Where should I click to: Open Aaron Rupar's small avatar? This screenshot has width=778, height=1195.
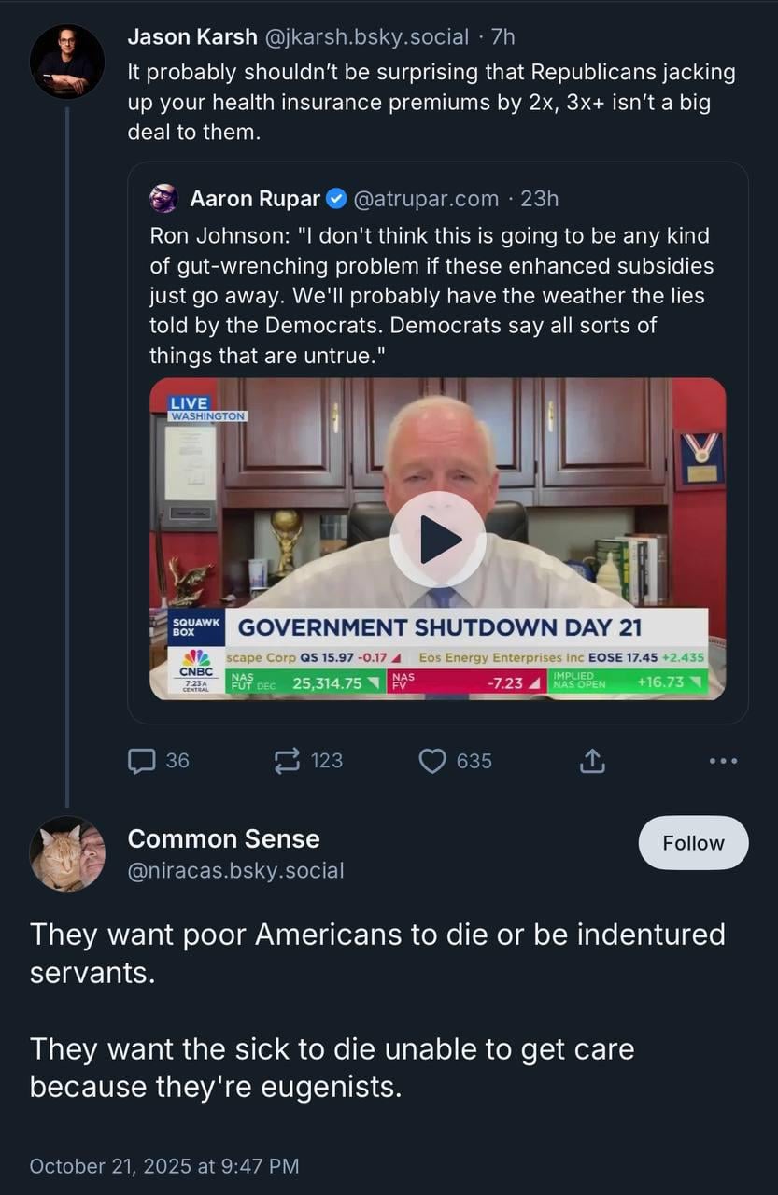pos(164,198)
